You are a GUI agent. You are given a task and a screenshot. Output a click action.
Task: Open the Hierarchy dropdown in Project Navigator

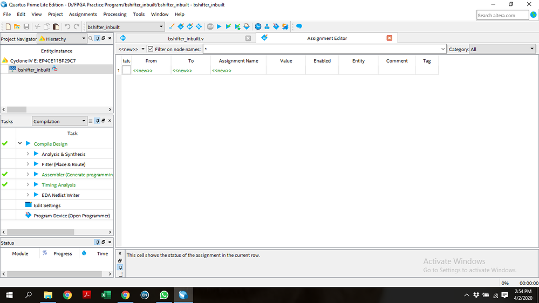point(84,38)
